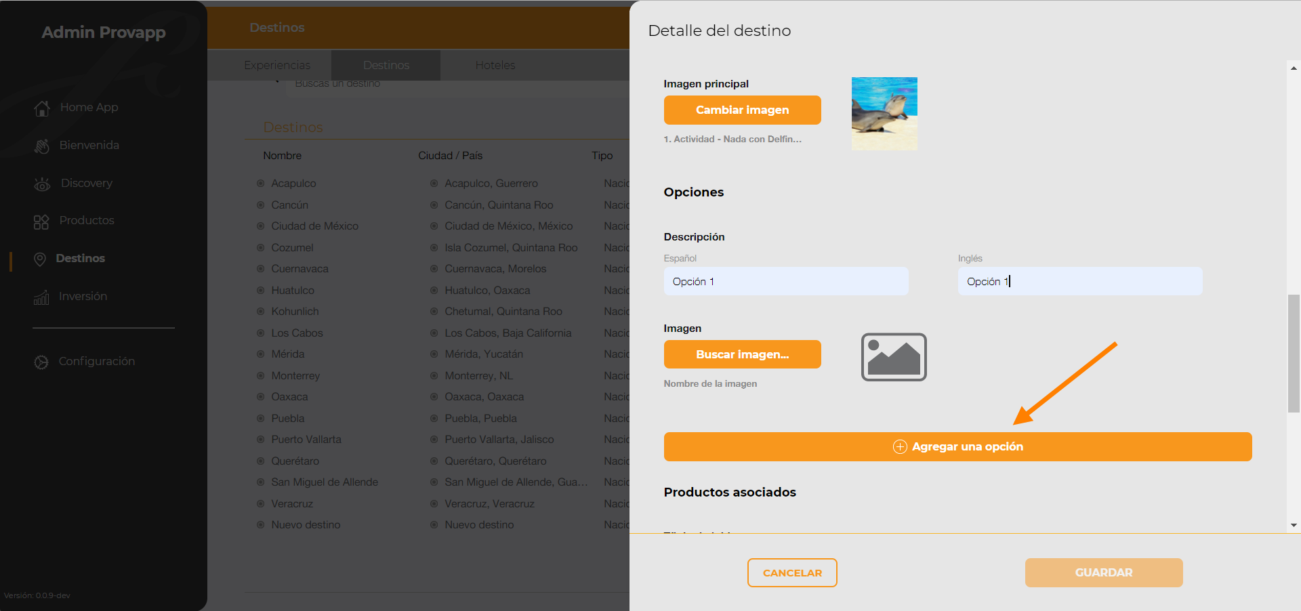Click the bullet icon beside Oaxaca, Oaxaca
1301x611 pixels.
(x=434, y=397)
